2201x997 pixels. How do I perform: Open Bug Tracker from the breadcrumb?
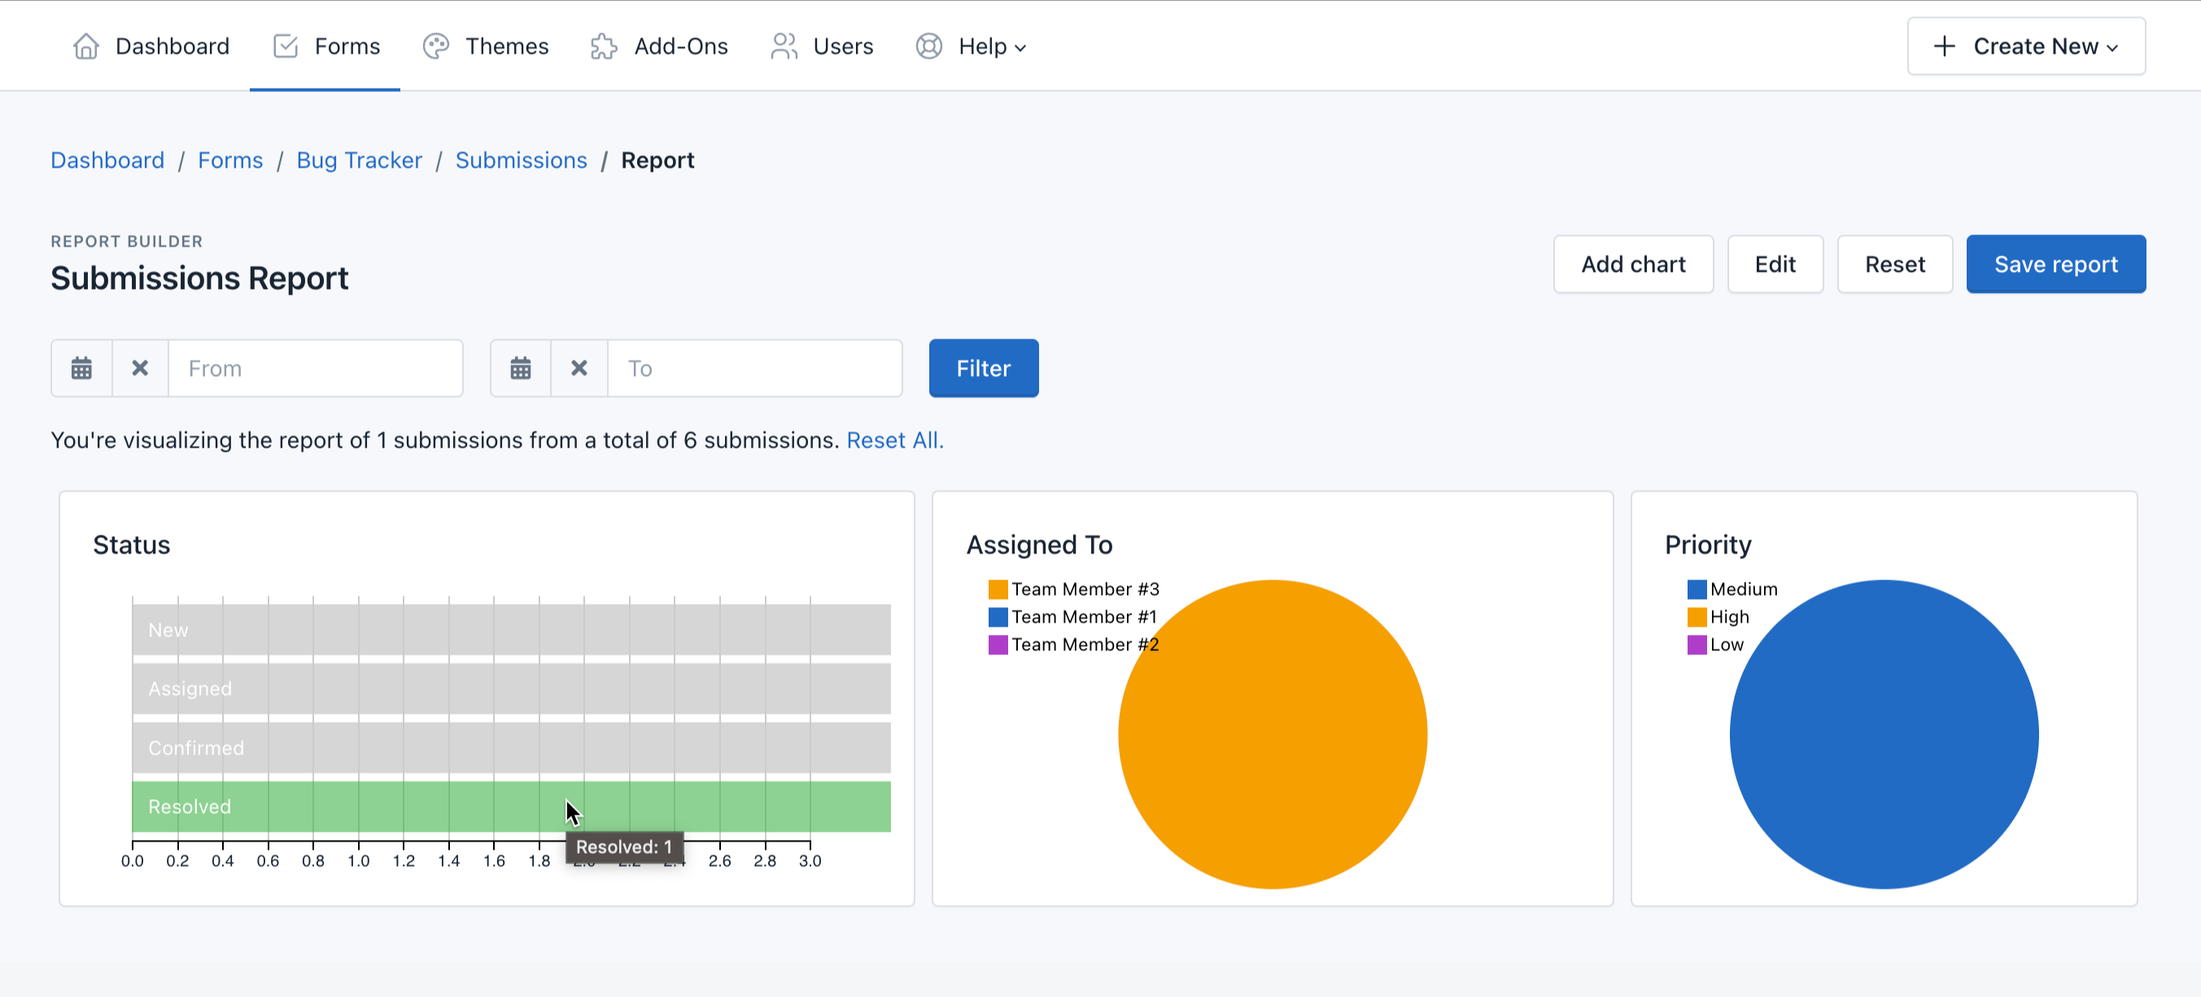(359, 160)
